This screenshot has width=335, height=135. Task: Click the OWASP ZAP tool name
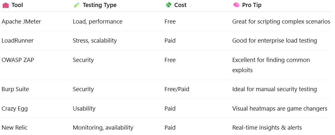tap(18, 60)
